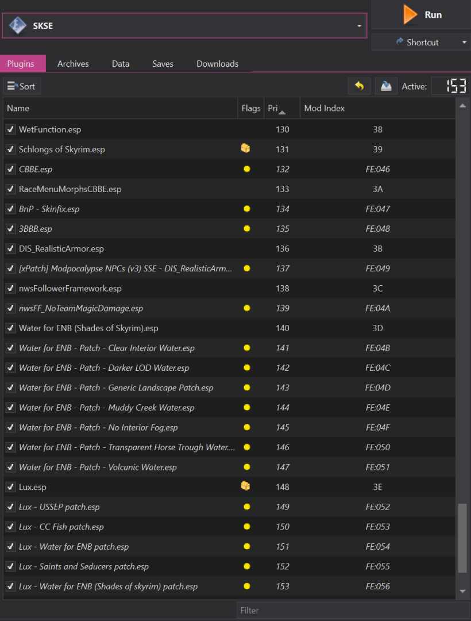
Task: Disable DIS_RealisticArmor.esp plugin
Action: [x=11, y=248]
